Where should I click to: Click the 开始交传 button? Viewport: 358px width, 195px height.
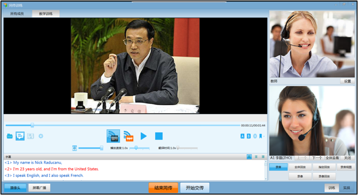(x=195, y=188)
